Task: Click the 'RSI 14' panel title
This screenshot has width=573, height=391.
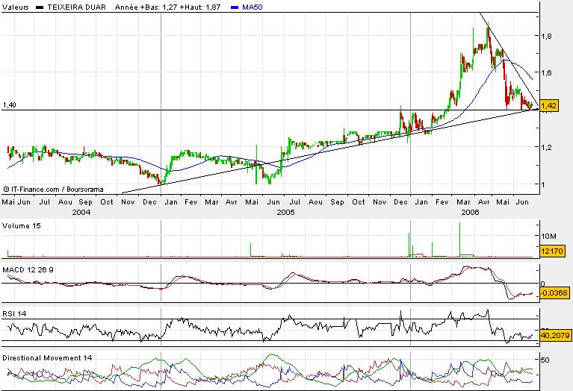Action: (x=14, y=313)
